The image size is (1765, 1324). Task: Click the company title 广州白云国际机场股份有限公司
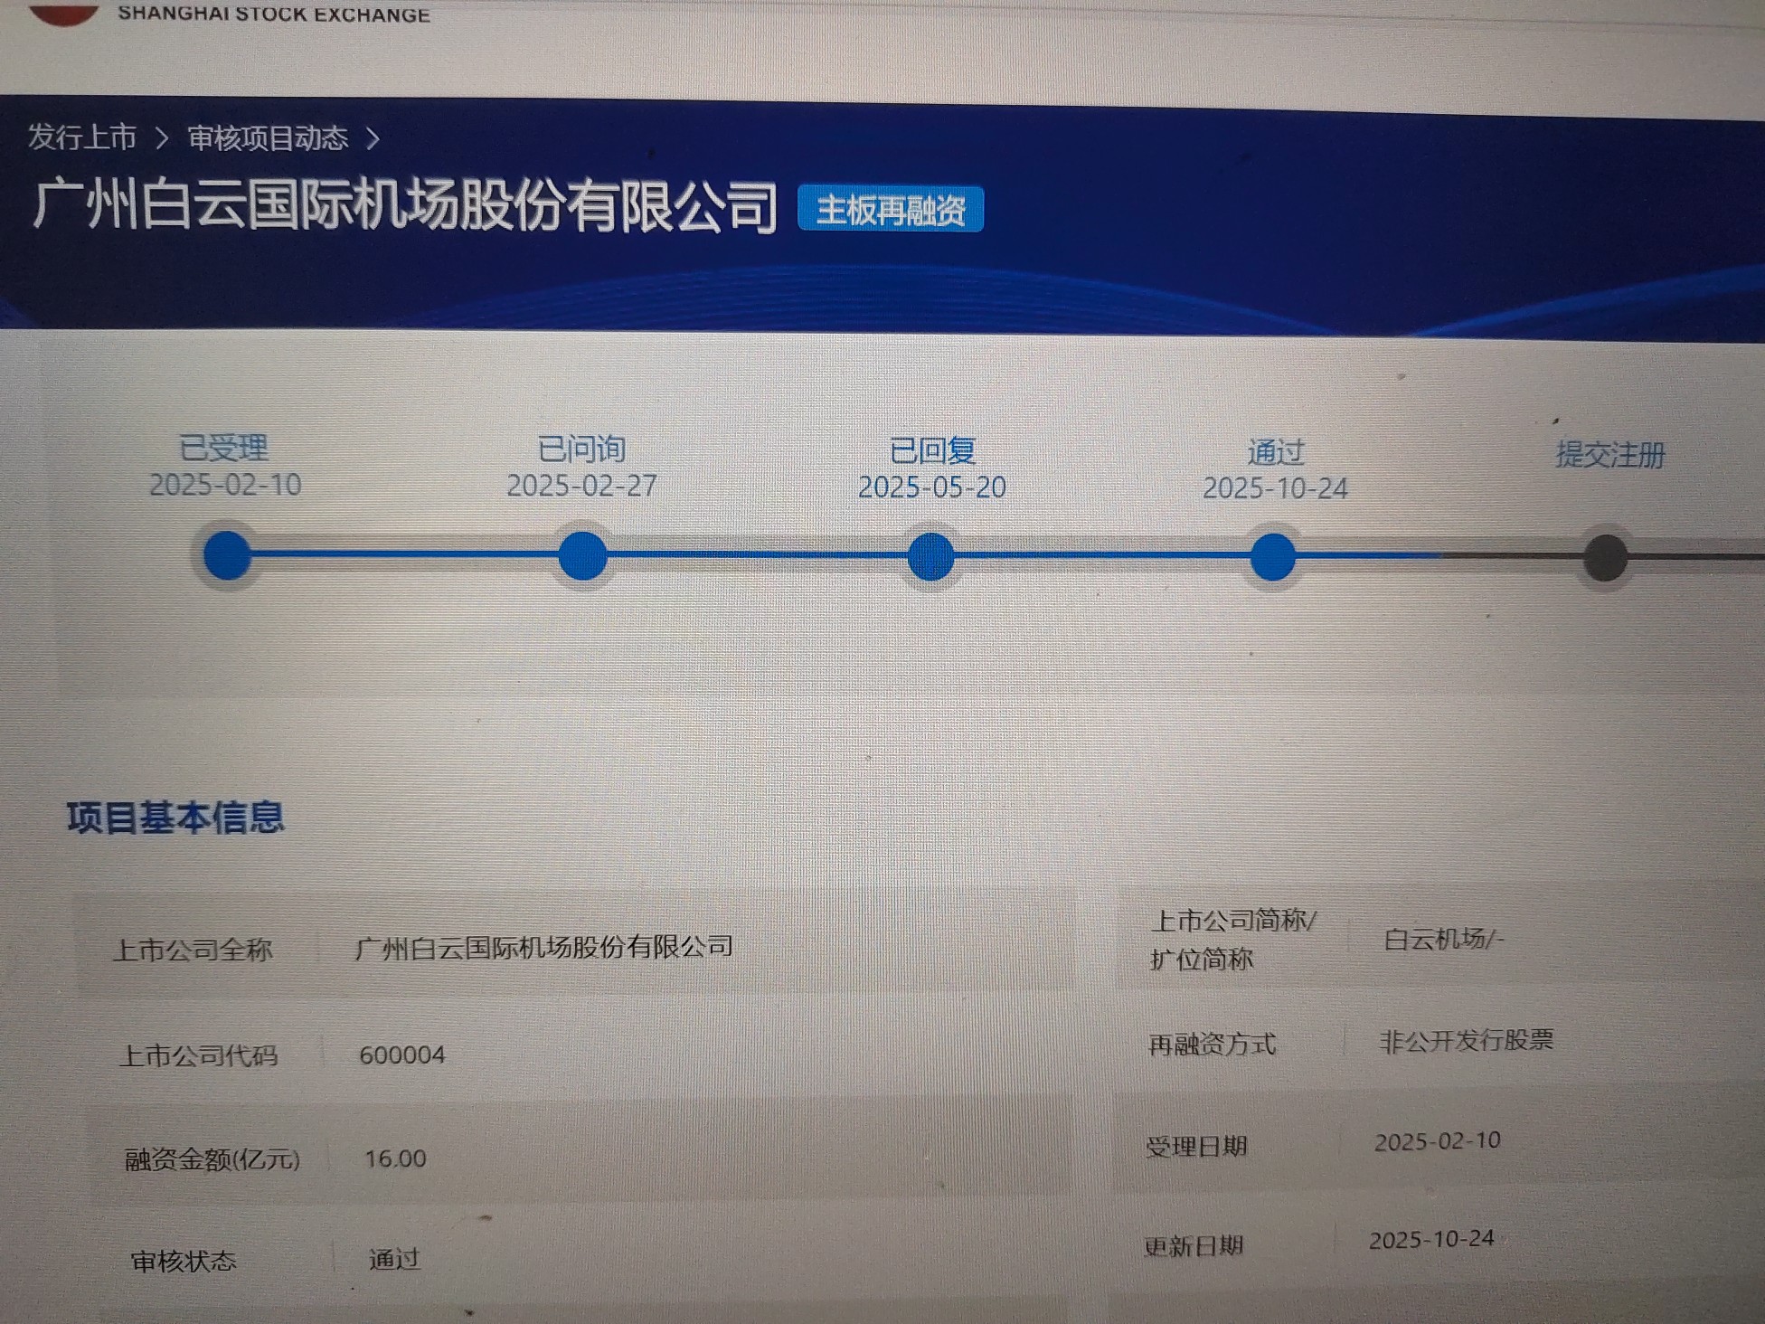pyautogui.click(x=404, y=206)
